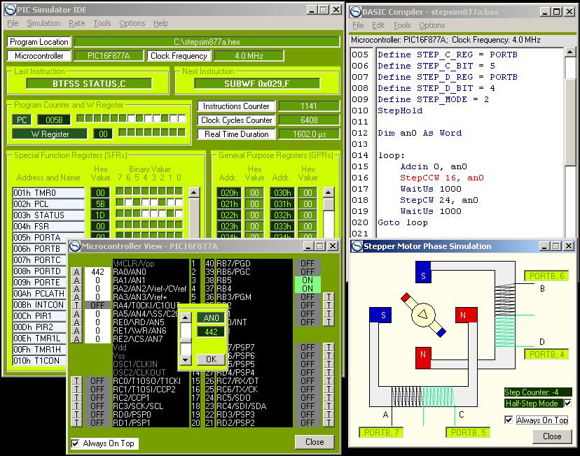
Task: Click the down arrow of AN0 value slider
Action: coord(186,359)
